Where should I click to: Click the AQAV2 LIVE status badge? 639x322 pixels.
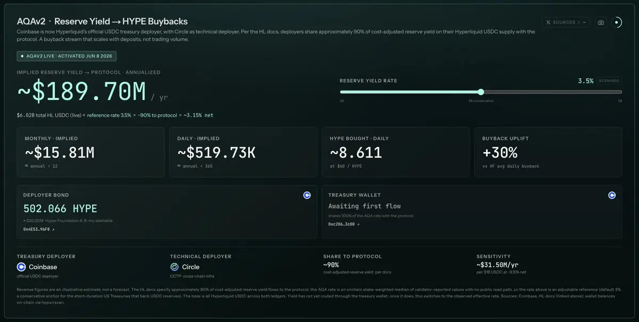tap(67, 56)
